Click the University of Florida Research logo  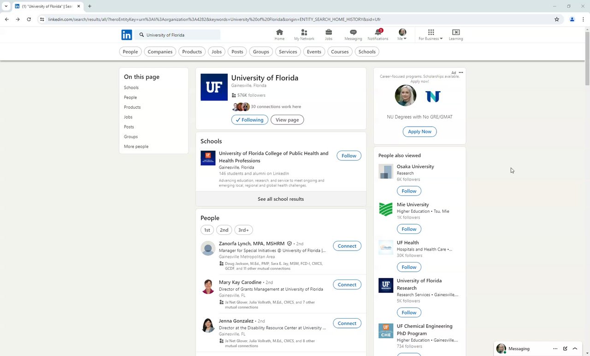(x=386, y=286)
